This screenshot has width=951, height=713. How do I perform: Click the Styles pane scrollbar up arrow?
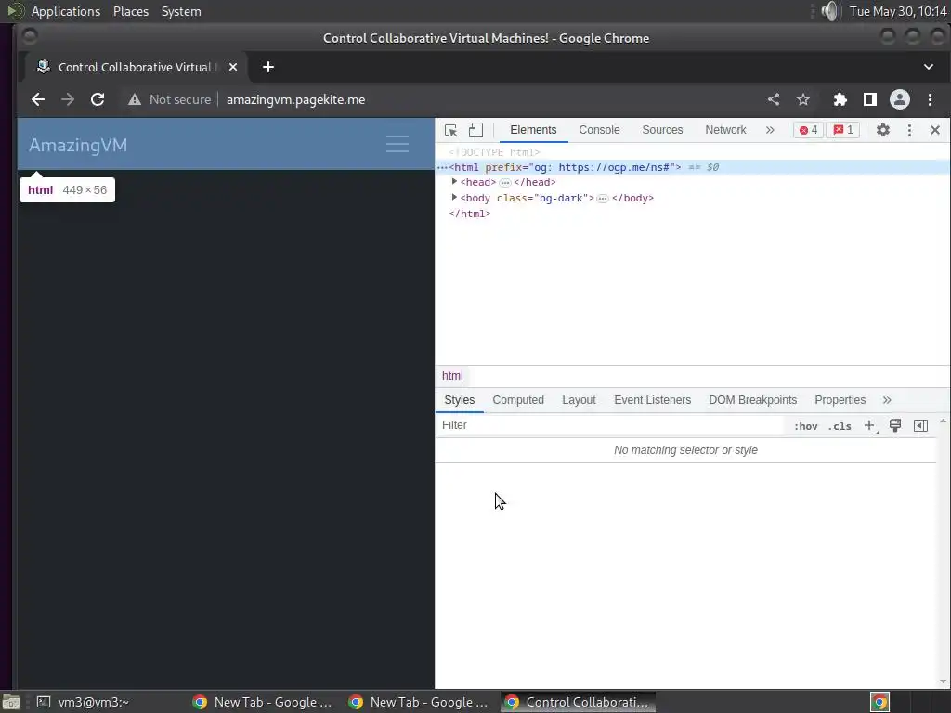coord(943,421)
